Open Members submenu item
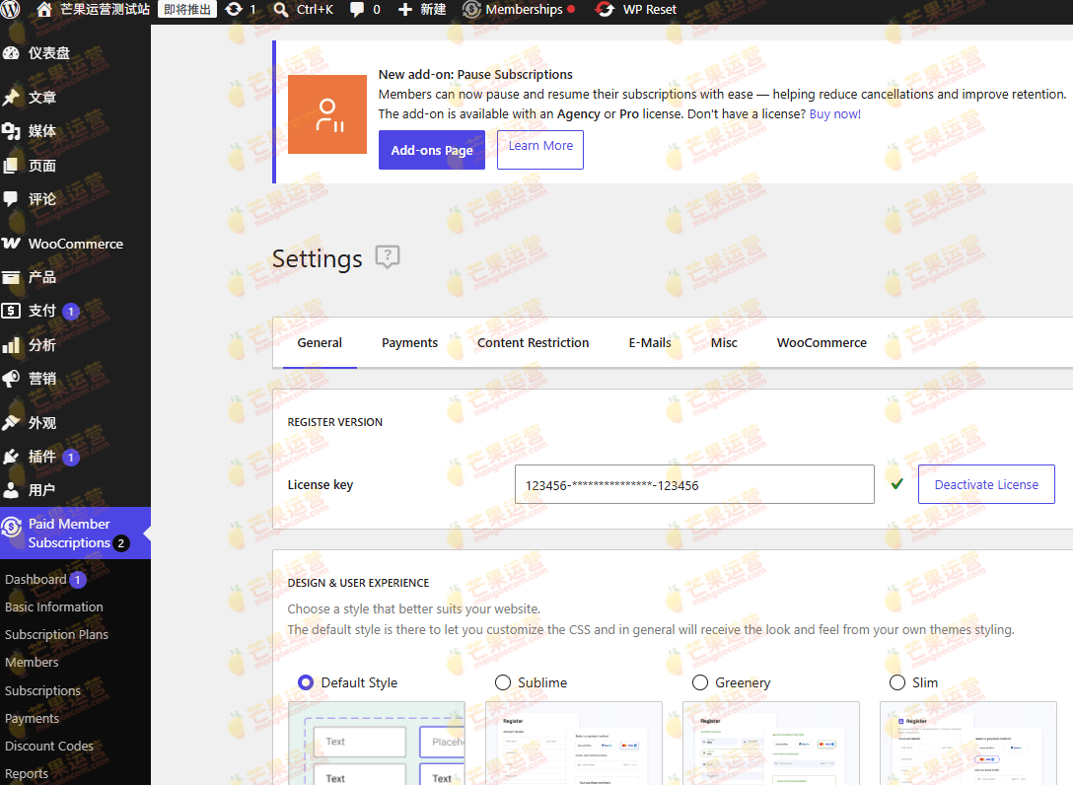1073x785 pixels. coord(32,663)
